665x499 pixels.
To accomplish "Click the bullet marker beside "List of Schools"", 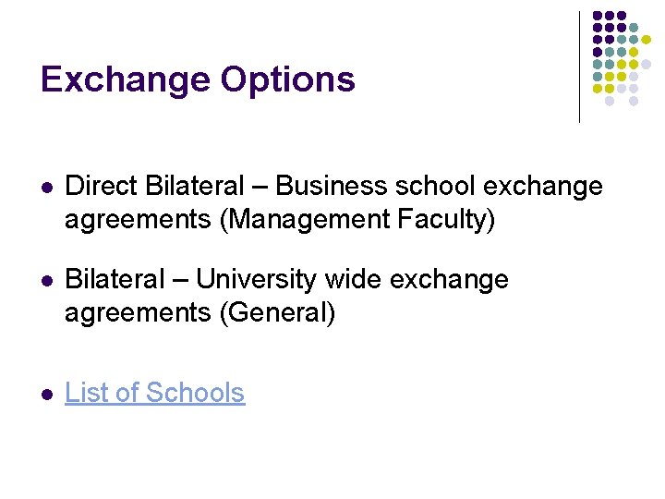I will coord(46,395).
